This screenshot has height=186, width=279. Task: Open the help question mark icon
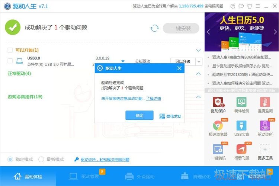(x=232, y=6)
